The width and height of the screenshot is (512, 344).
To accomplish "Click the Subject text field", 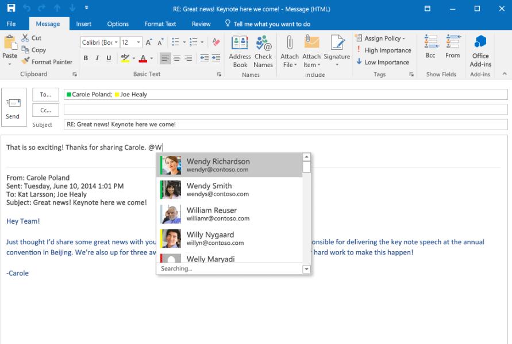I will (286, 124).
